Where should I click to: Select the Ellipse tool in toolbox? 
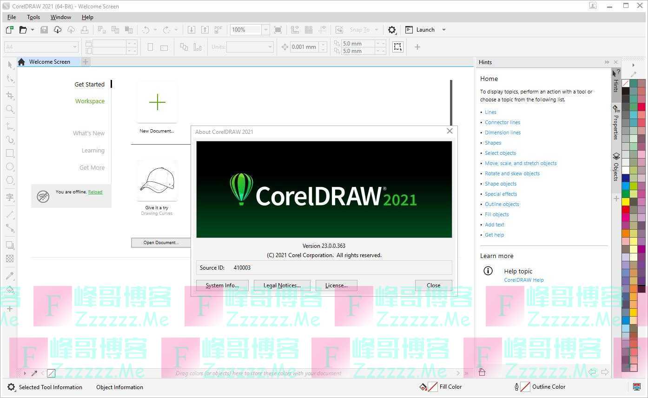click(10, 167)
